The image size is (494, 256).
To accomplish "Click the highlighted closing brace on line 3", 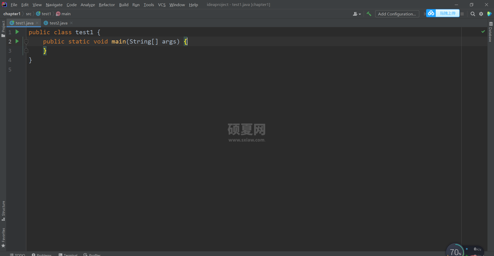I will pyautogui.click(x=45, y=51).
